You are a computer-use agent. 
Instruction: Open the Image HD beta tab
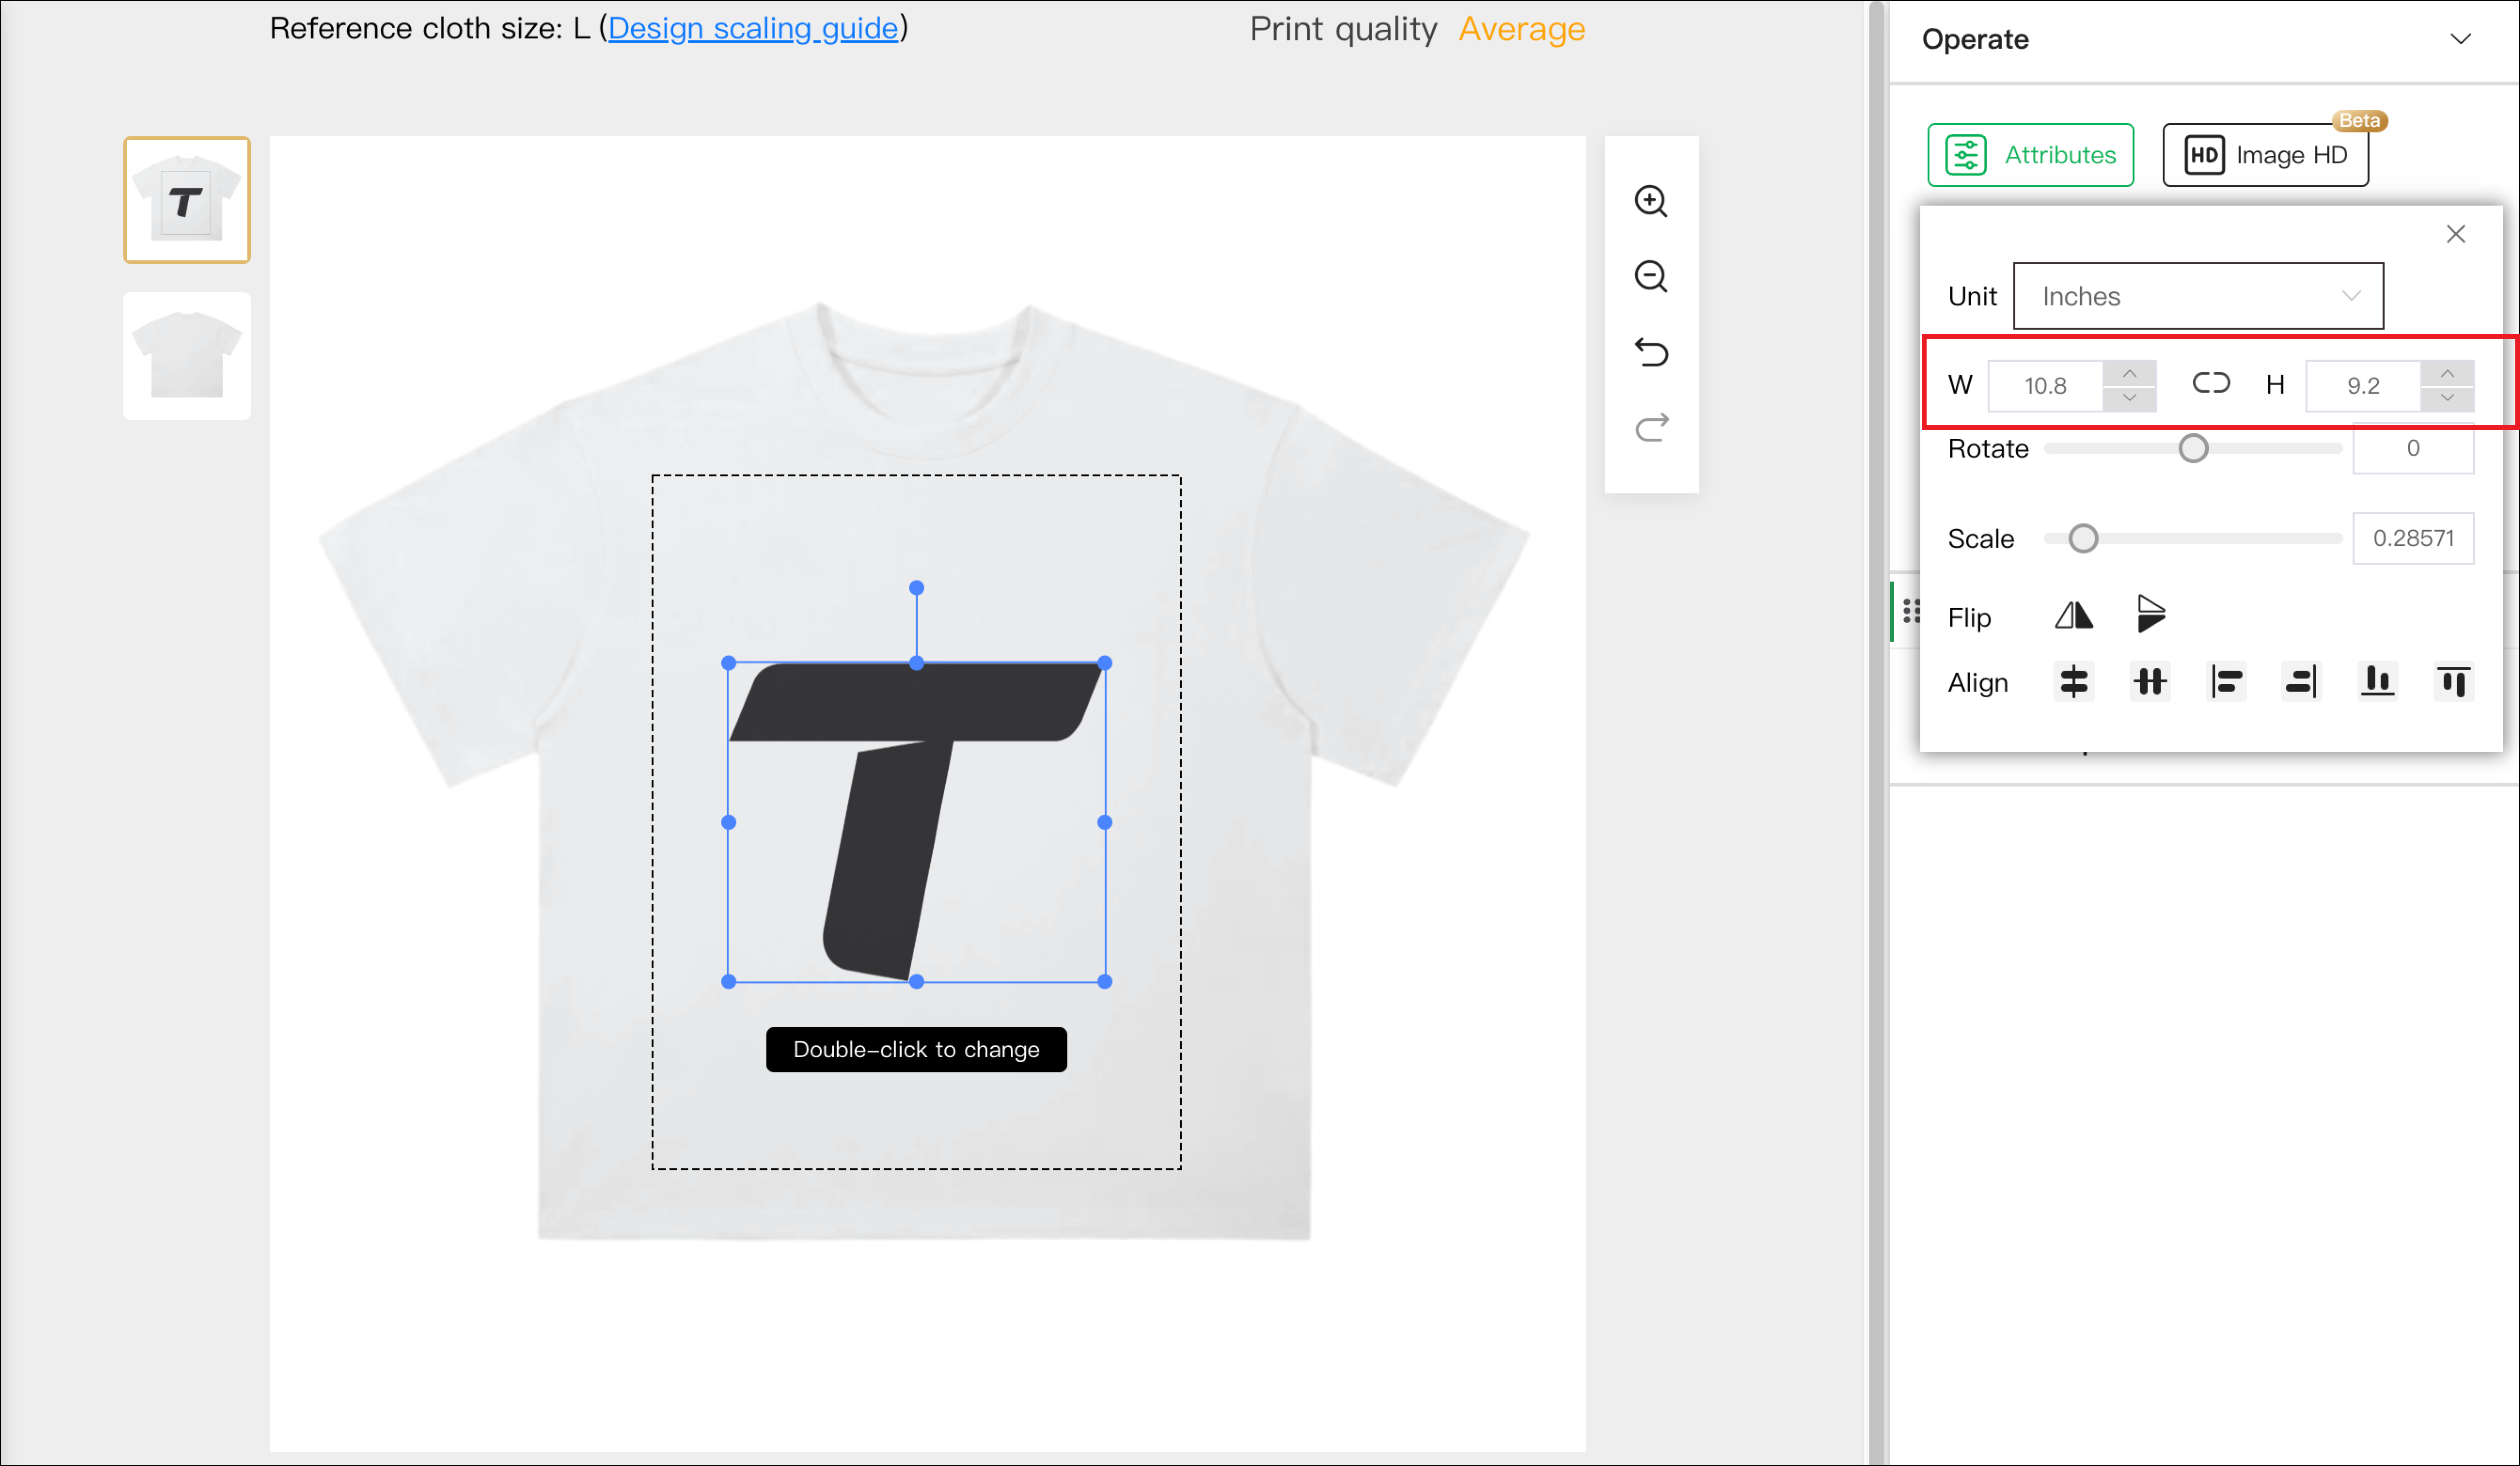click(2265, 155)
